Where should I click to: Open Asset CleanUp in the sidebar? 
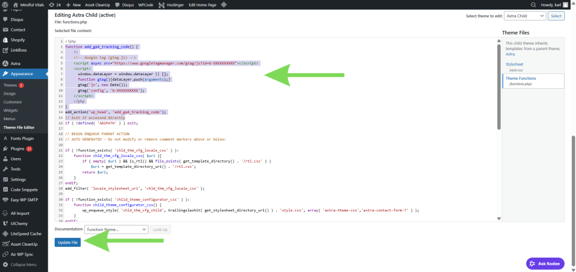pyautogui.click(x=24, y=244)
